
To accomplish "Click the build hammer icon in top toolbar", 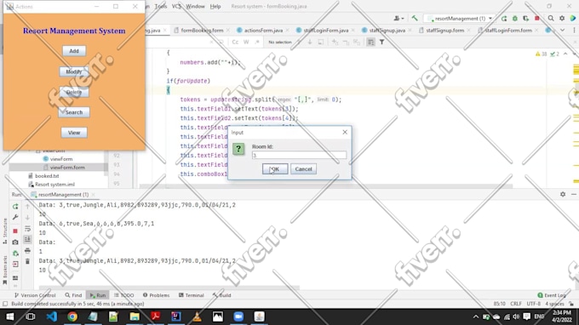I will point(415,18).
